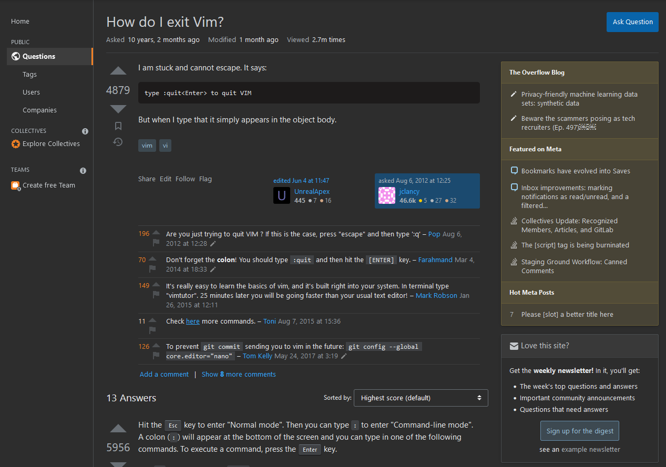Downvote the question with 4879 votes

click(118, 109)
